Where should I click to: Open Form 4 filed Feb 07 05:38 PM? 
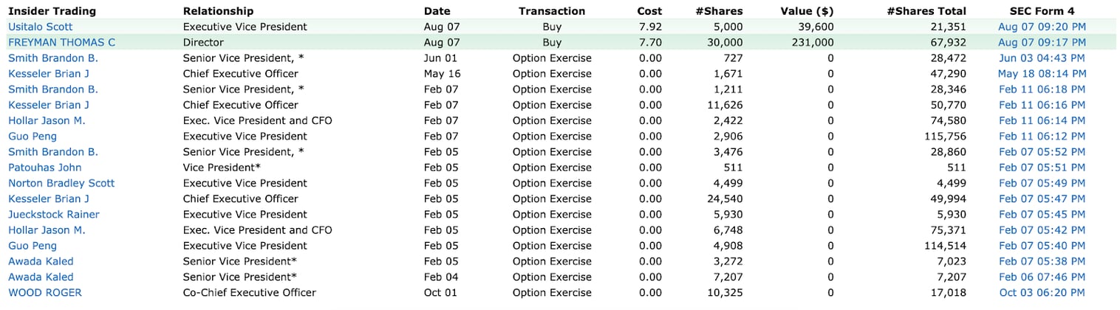[x=1042, y=261]
